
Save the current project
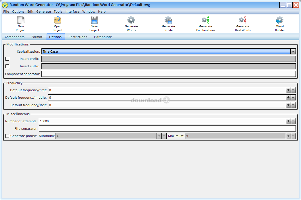click(x=94, y=23)
